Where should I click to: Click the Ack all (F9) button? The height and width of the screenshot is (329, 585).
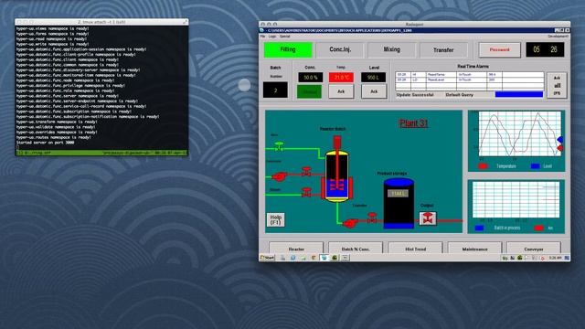pos(557,85)
